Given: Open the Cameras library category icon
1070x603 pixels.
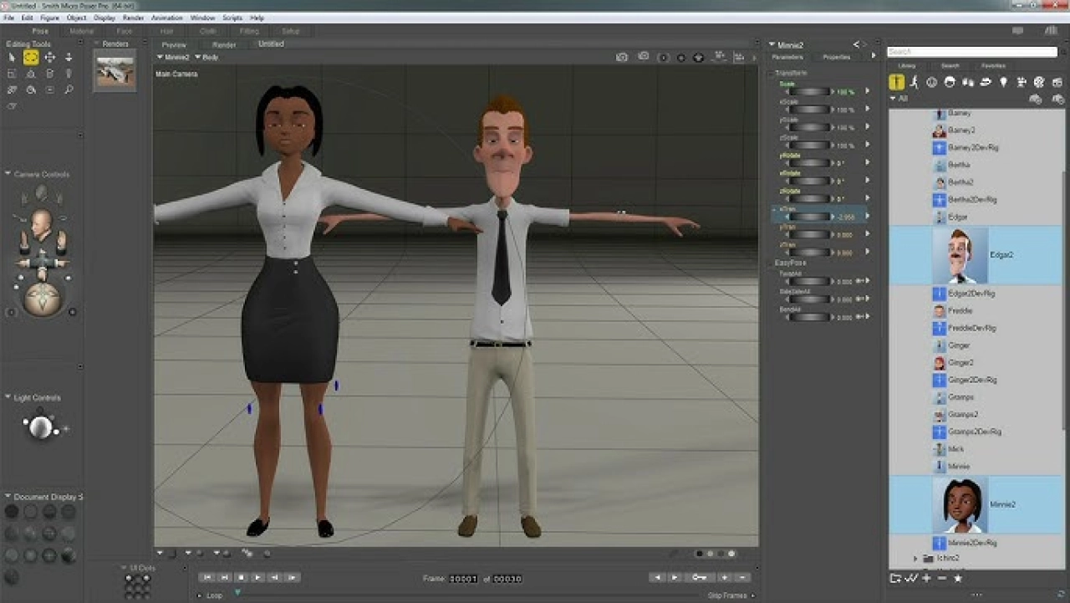Looking at the screenshot, I should pos(1022,82).
